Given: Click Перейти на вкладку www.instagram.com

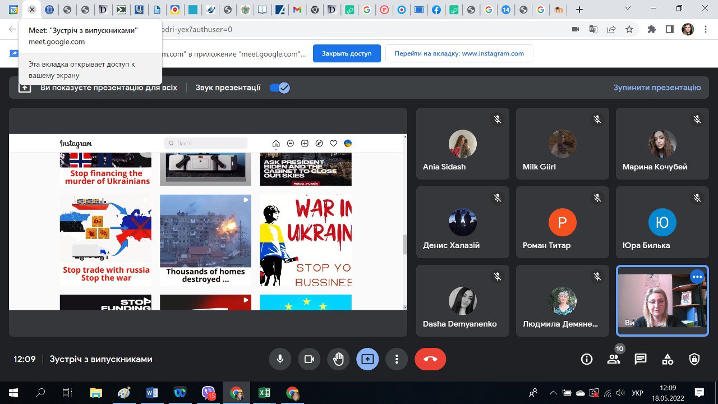Looking at the screenshot, I should (x=459, y=53).
